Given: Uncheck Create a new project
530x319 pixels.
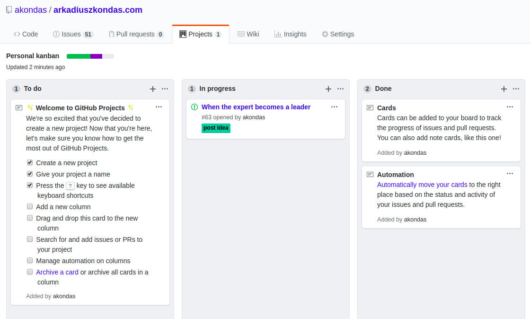Looking at the screenshot, I should 30,162.
